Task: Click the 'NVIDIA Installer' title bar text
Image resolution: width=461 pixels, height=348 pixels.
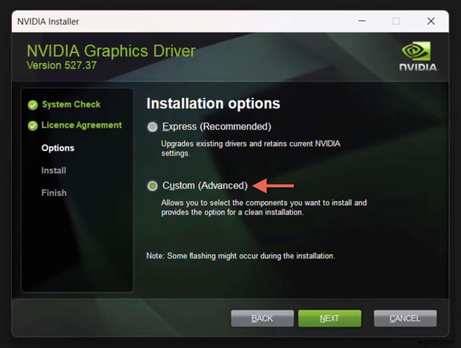Action: point(48,21)
